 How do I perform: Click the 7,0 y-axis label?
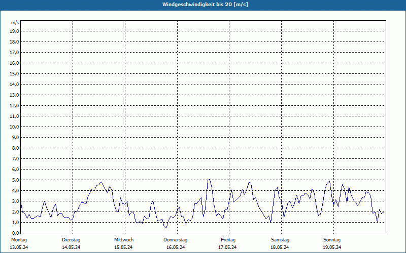pyautogui.click(x=15, y=159)
